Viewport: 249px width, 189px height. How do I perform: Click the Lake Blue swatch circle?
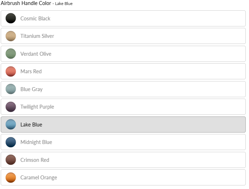tap(11, 124)
